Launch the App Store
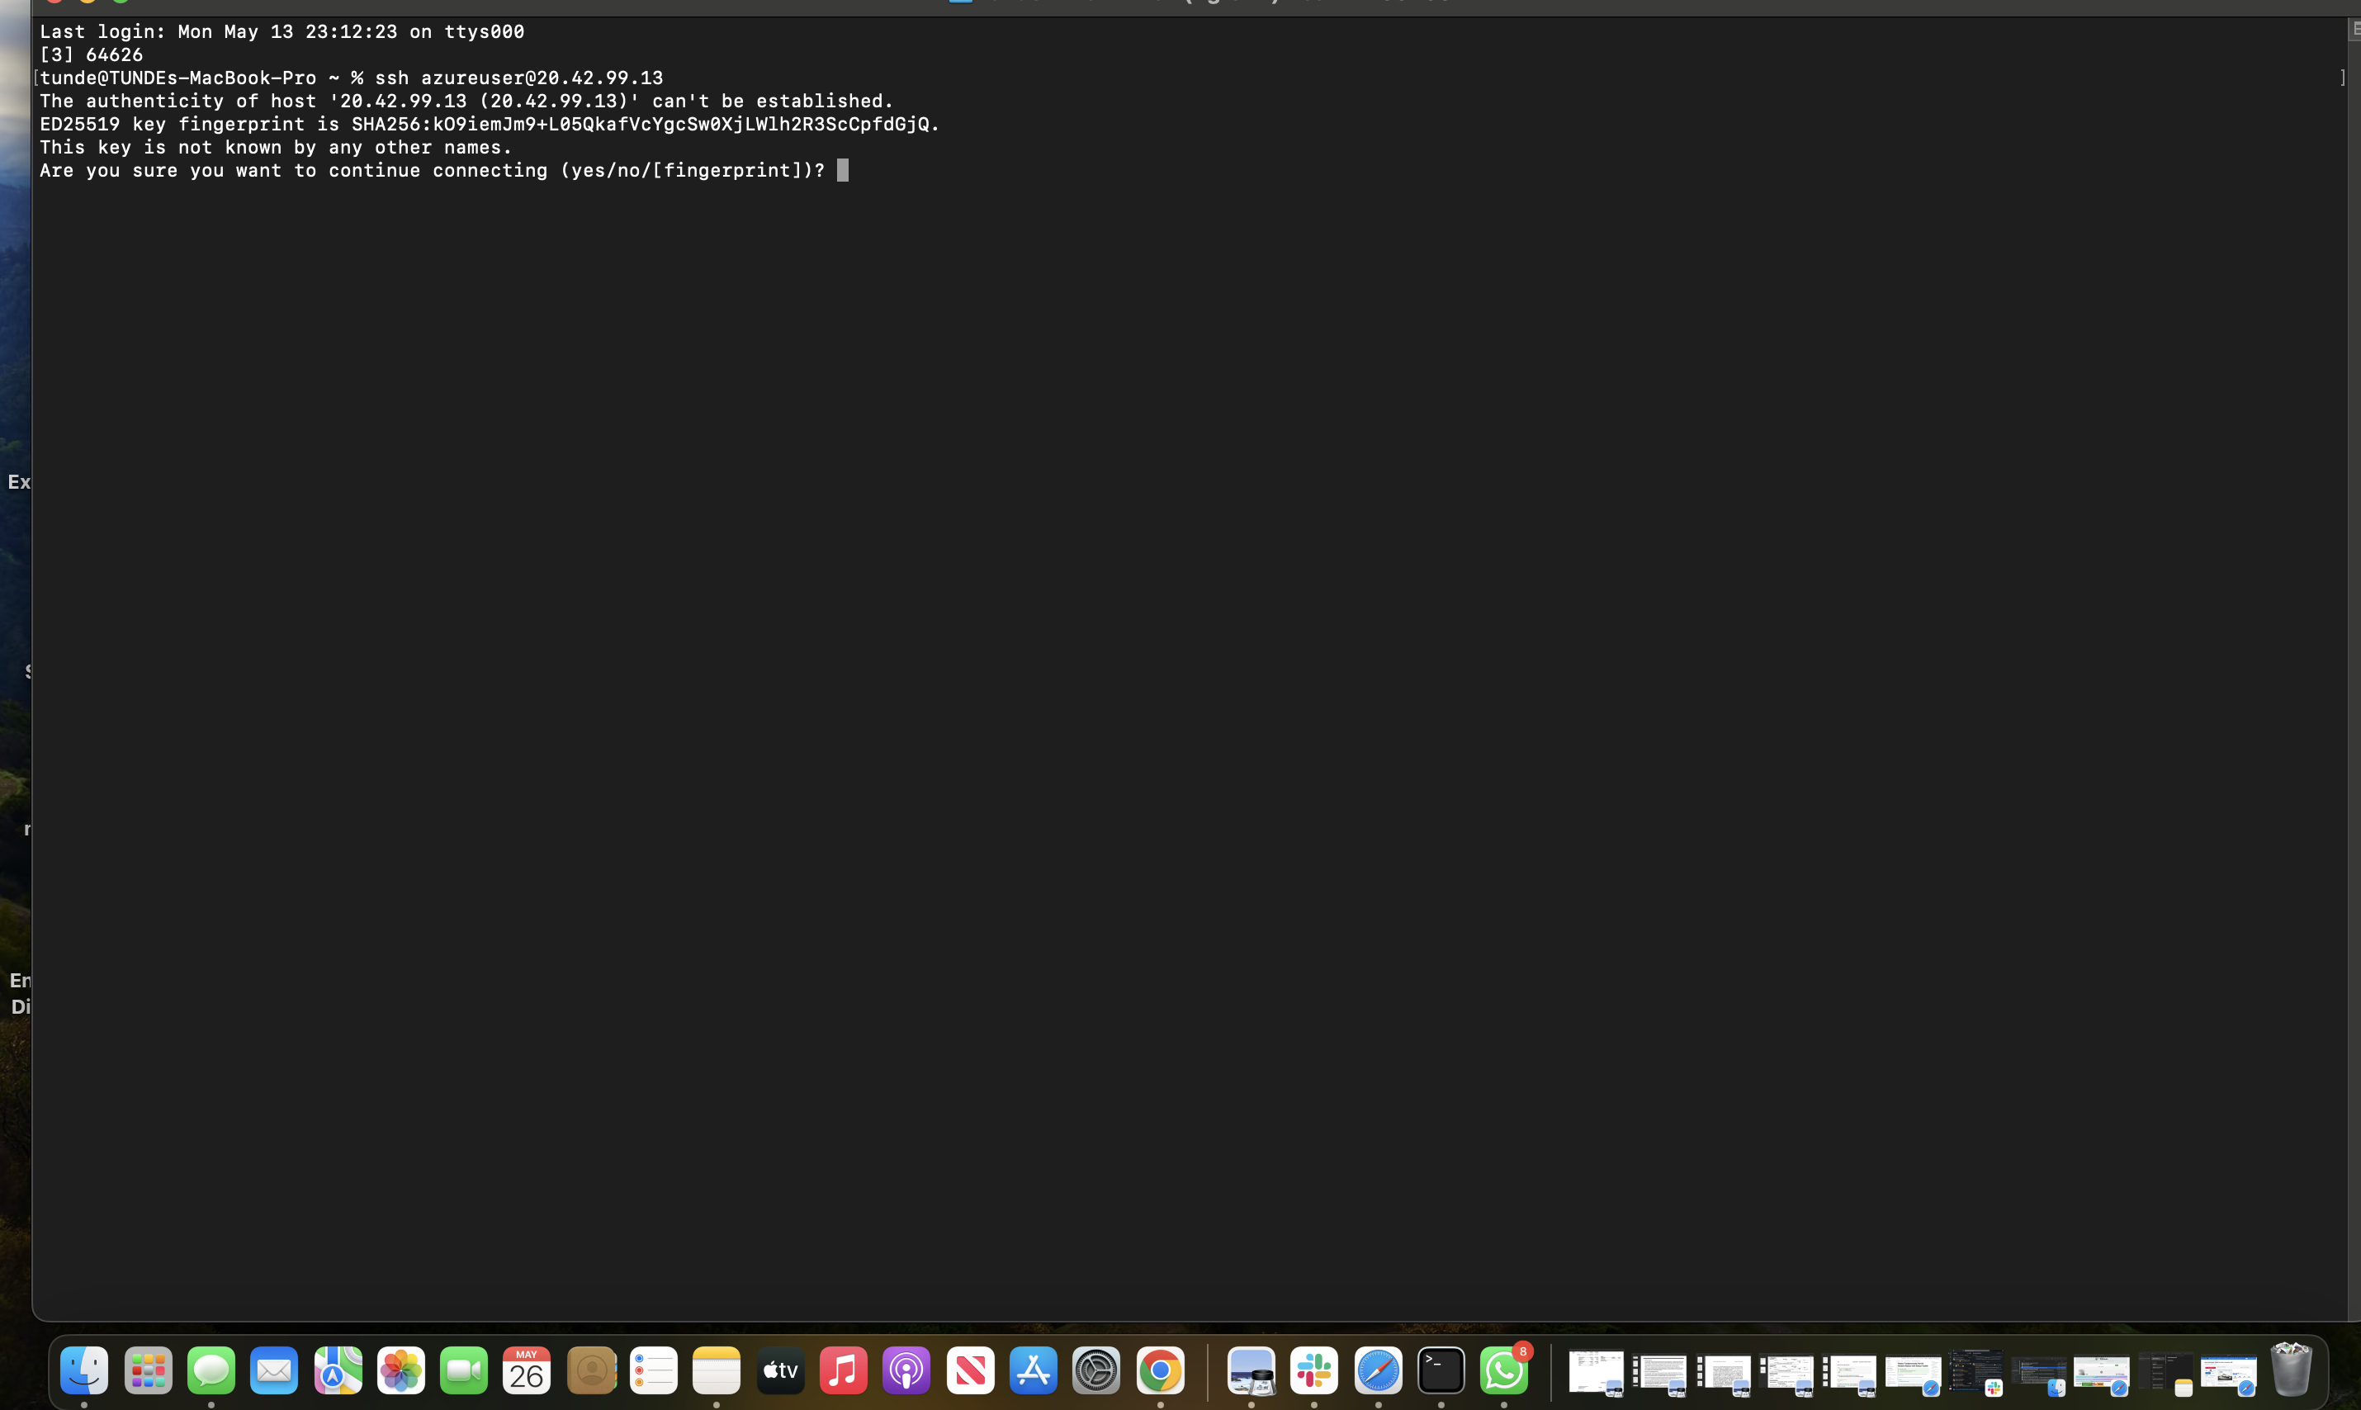This screenshot has width=2361, height=1410. point(1033,1370)
